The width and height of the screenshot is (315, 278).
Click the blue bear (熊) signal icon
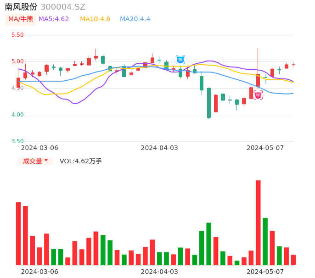[x=180, y=60]
